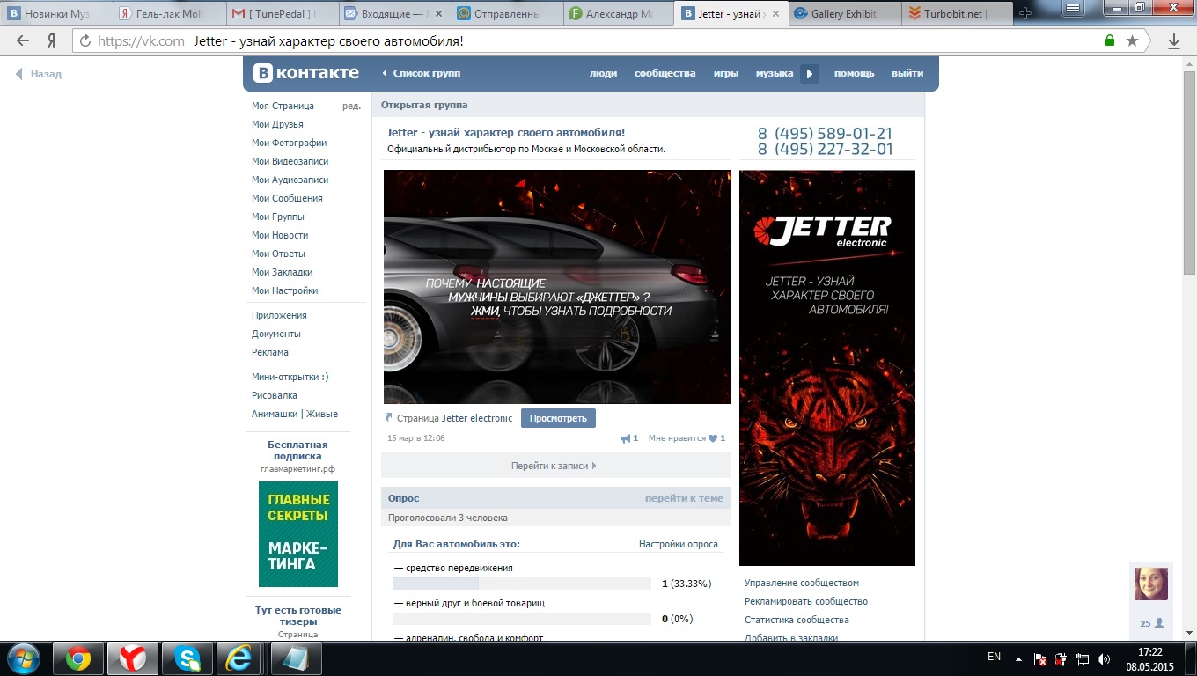Open 'Список групп' back link
Viewport: 1197px width, 676px height.
pos(422,74)
